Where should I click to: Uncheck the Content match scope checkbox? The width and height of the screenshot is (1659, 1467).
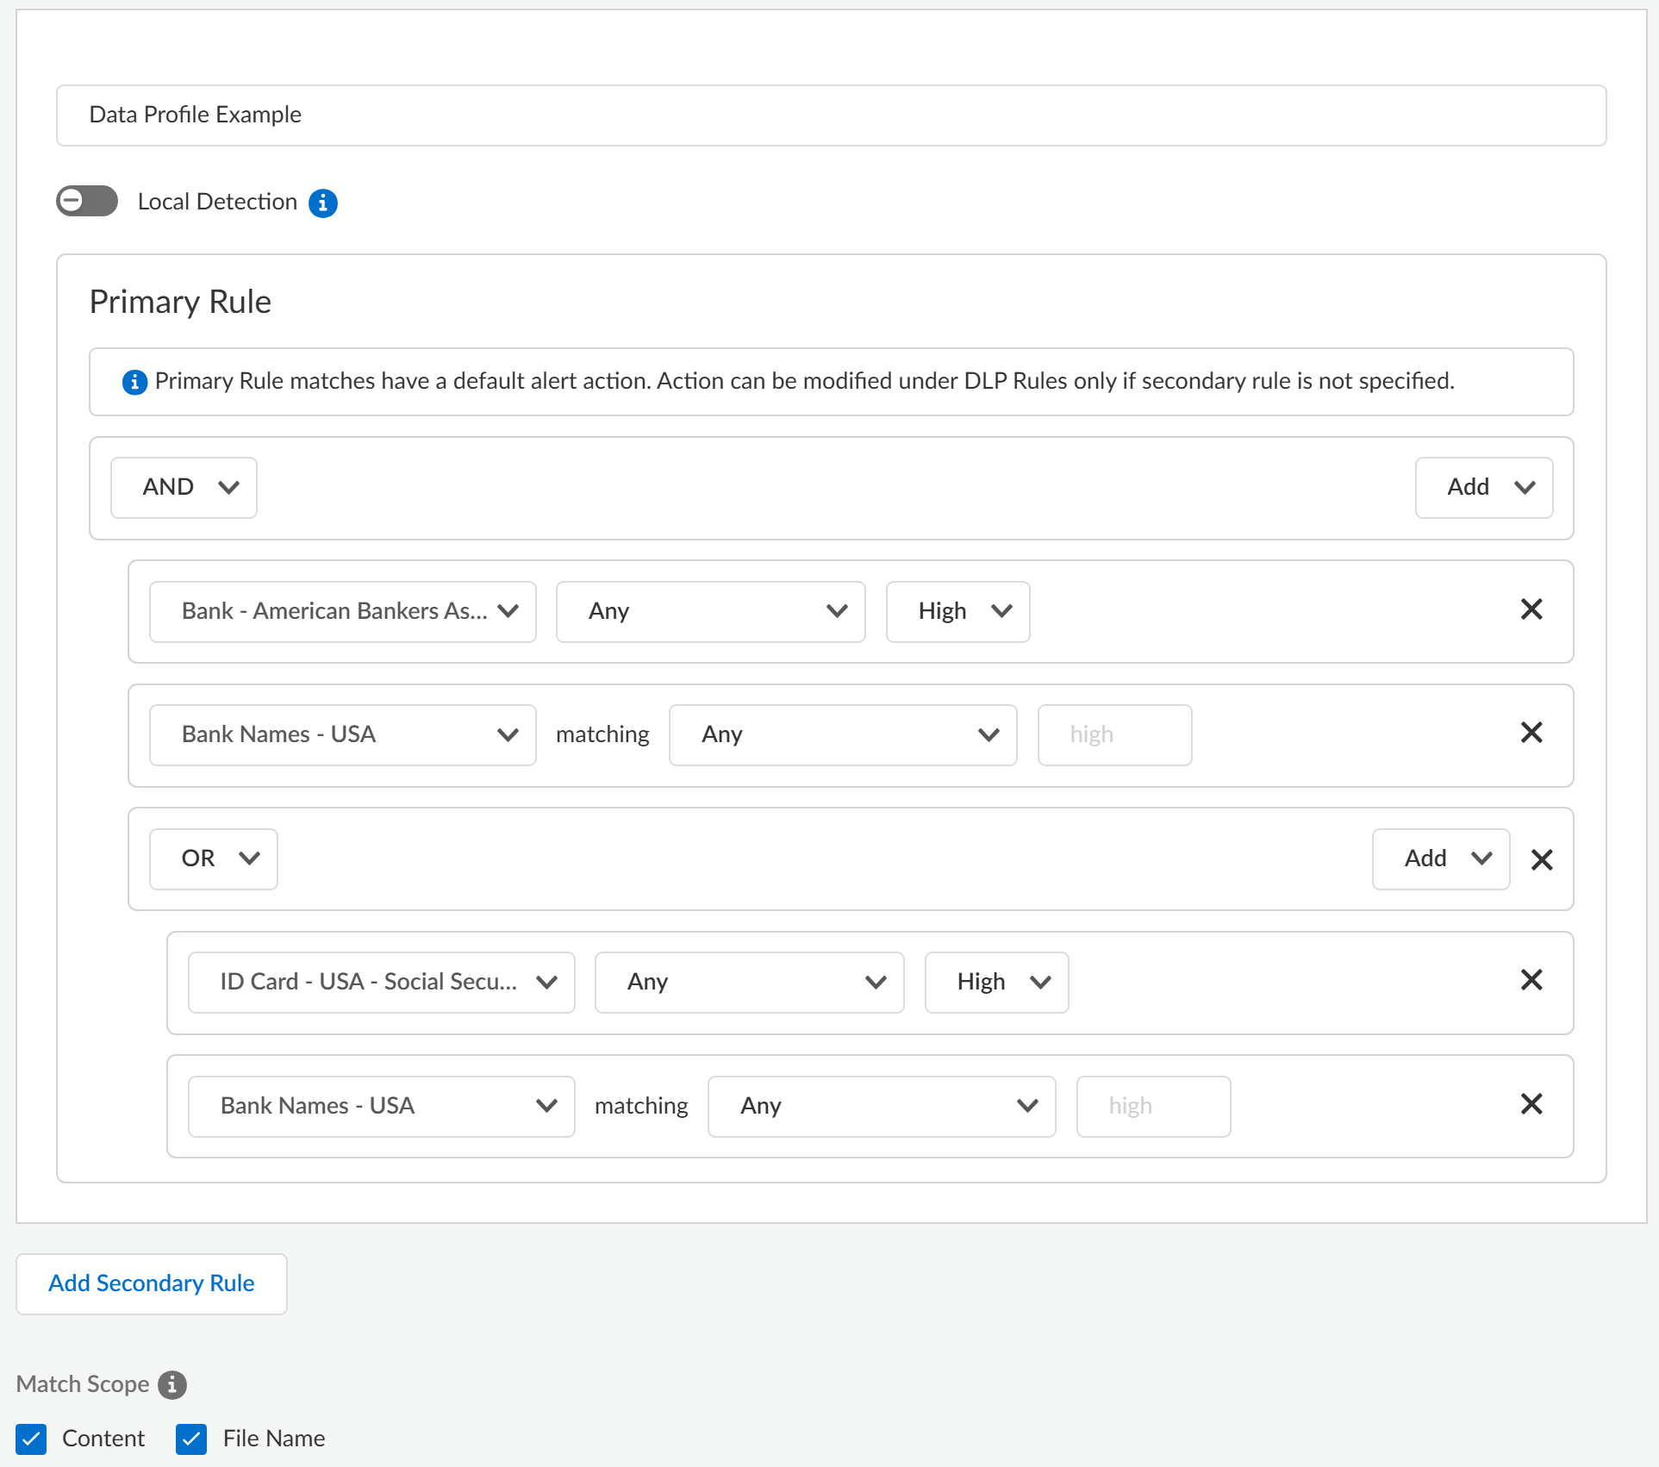pos(31,1439)
